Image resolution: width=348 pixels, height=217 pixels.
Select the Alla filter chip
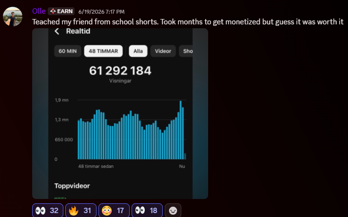click(138, 51)
